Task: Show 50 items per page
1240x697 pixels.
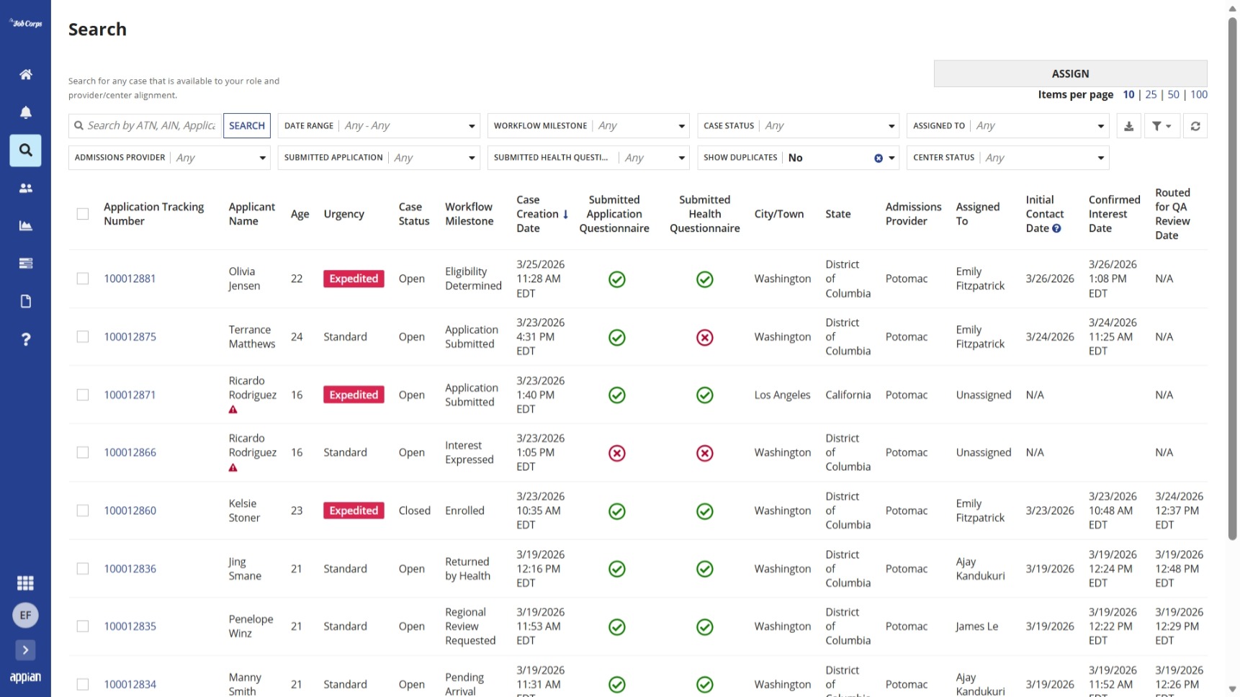Action: pyautogui.click(x=1173, y=94)
